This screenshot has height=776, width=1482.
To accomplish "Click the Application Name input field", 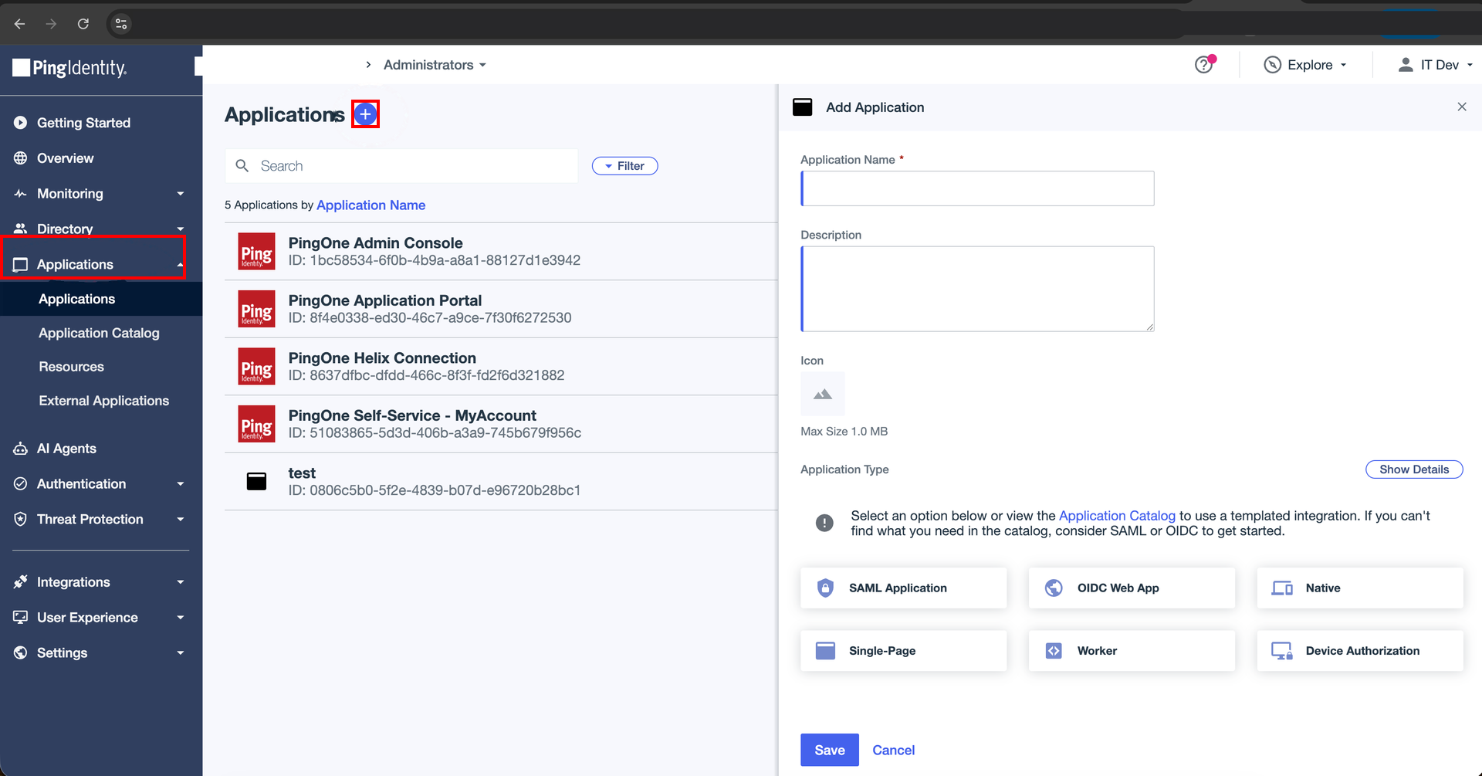I will [978, 188].
